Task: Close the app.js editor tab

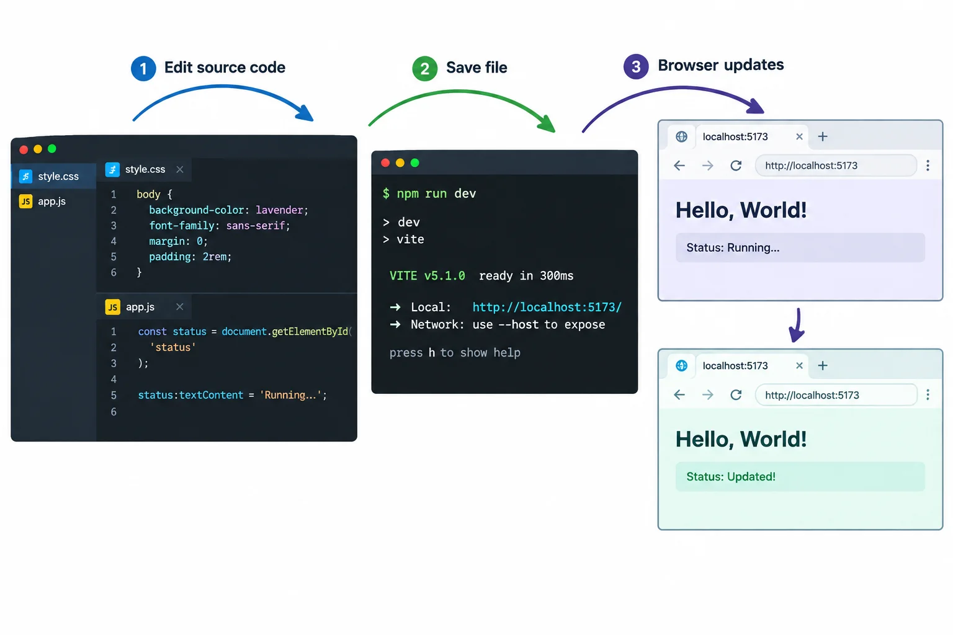Action: pyautogui.click(x=180, y=307)
